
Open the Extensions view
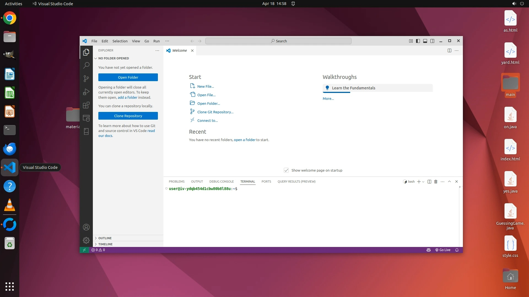86,105
